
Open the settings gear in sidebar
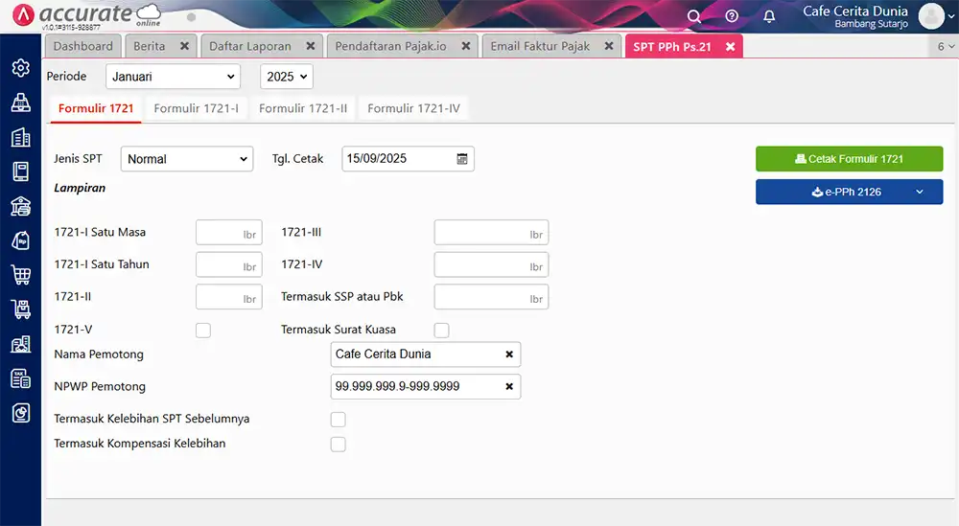21,68
